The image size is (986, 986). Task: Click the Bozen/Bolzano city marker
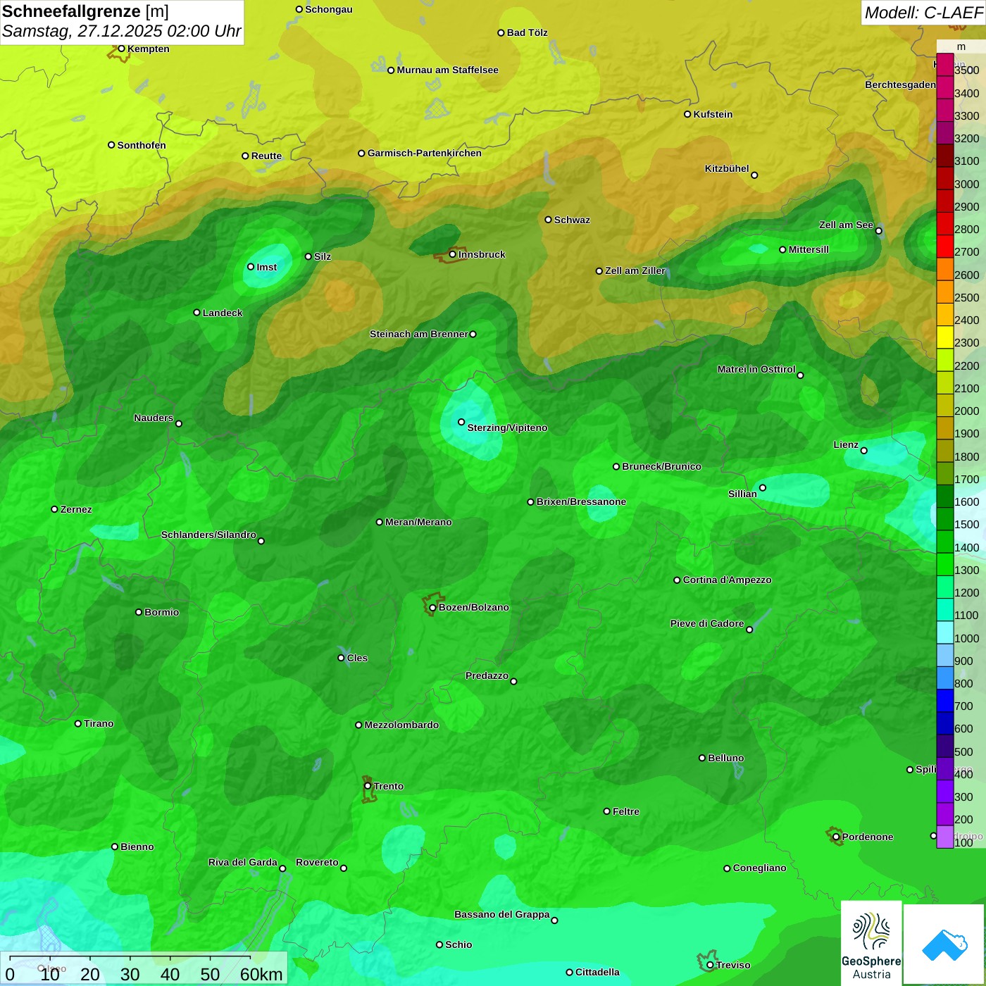tap(433, 608)
